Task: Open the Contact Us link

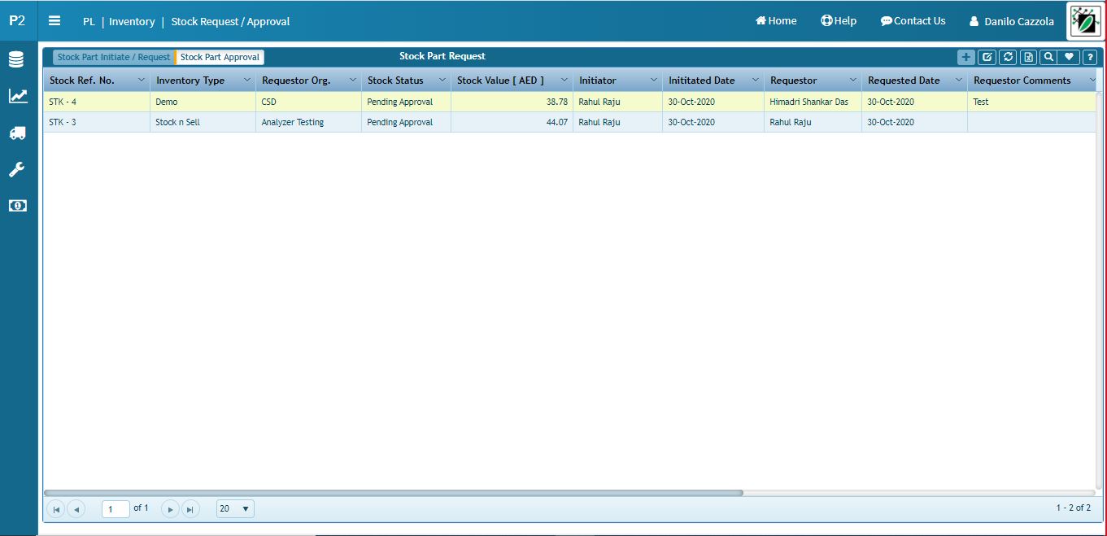Action: [913, 21]
